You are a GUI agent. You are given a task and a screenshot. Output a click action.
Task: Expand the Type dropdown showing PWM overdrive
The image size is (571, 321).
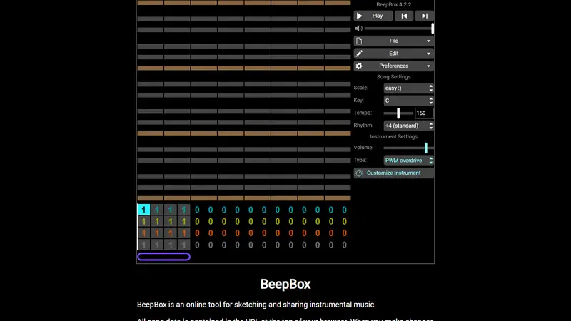coord(408,160)
